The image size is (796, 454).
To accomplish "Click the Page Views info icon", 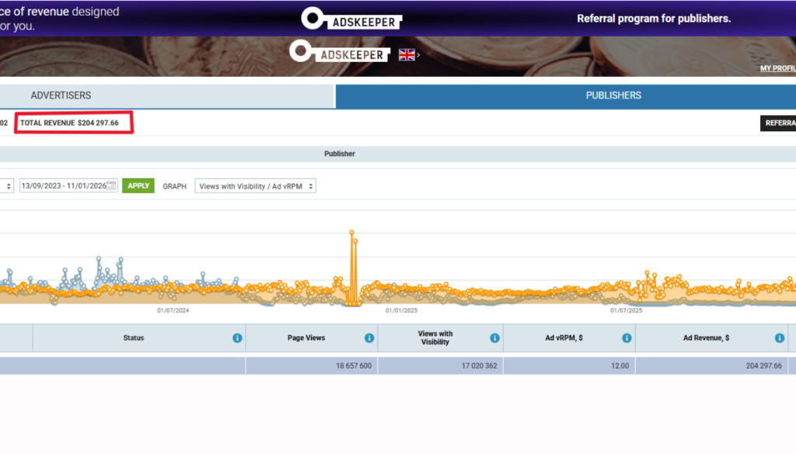I will pos(369,338).
